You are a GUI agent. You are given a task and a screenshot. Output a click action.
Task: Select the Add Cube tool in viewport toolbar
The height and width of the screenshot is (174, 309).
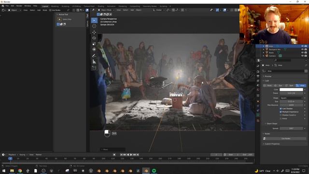(x=94, y=68)
